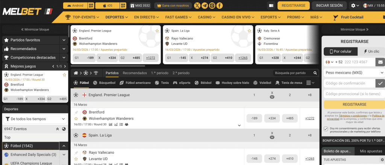
Task: Open the CASINO EN VIVO menu
Action: pos(238,17)
